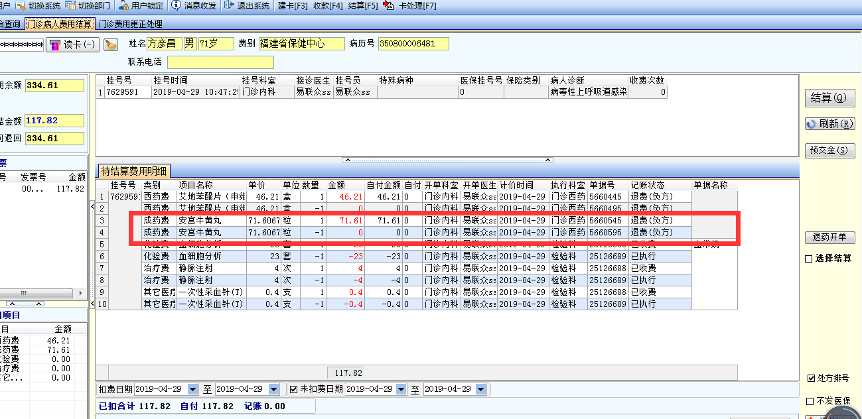
Task: Click 退出系统 to exit the system
Action: click(247, 6)
